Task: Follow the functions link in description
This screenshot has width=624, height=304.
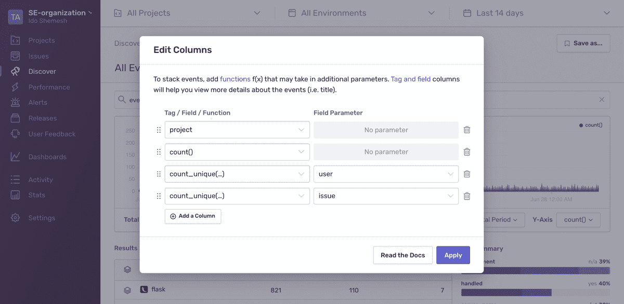Action: (235, 79)
